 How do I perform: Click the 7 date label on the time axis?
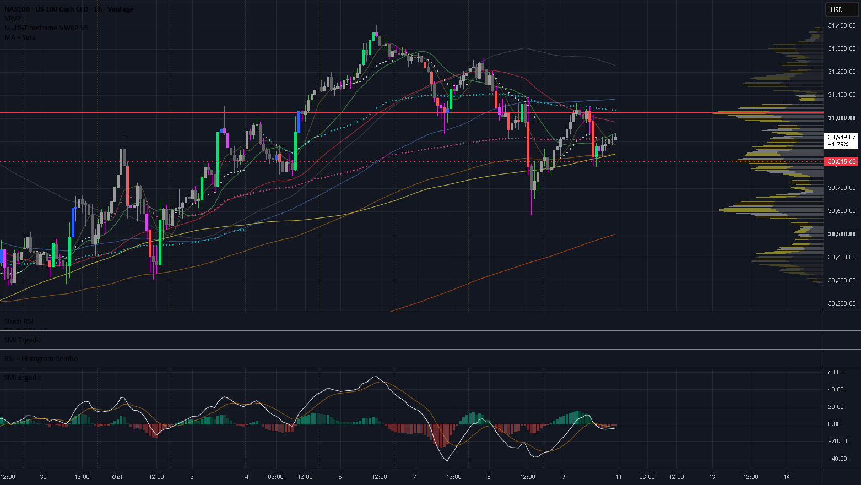(x=414, y=477)
